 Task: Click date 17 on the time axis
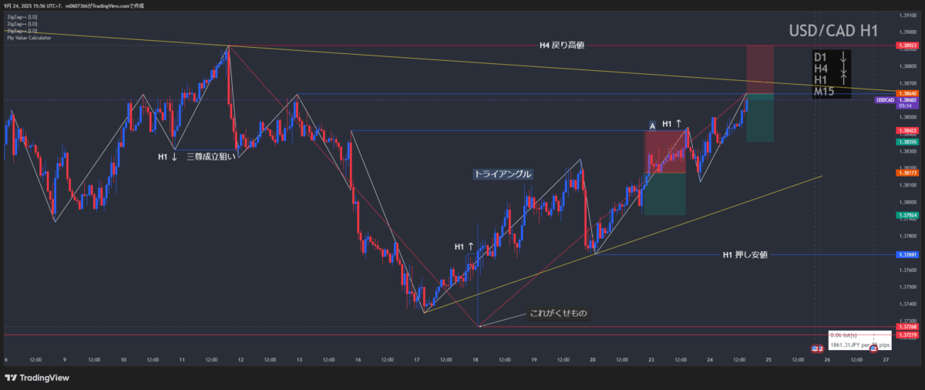[416, 359]
